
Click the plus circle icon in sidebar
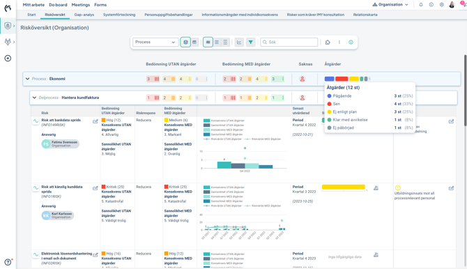tap(8, 58)
